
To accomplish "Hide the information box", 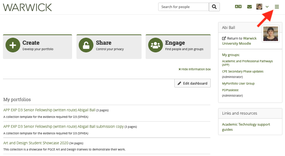I will (195, 69).
